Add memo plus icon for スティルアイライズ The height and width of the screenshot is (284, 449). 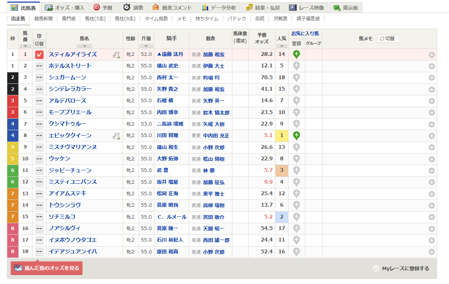click(x=432, y=55)
